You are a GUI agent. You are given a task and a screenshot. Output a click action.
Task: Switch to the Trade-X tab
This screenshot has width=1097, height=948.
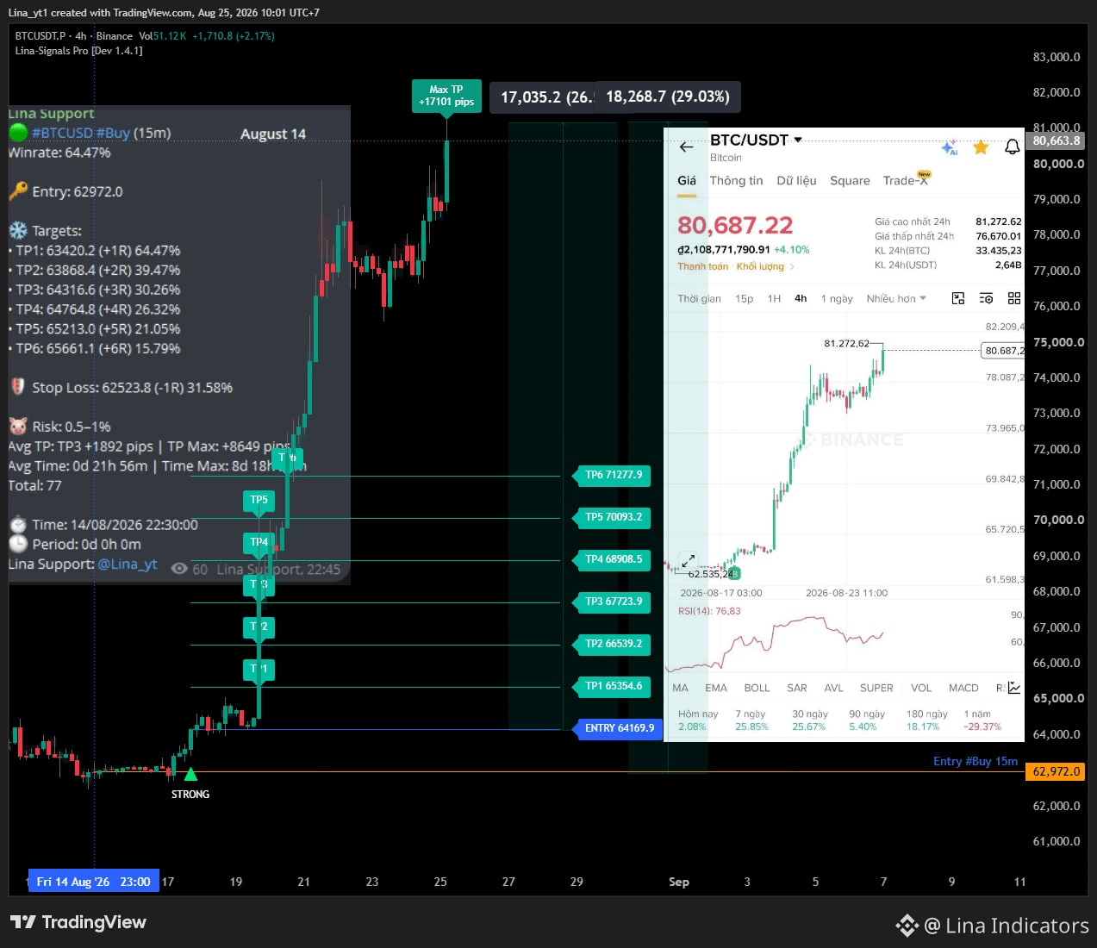(906, 180)
